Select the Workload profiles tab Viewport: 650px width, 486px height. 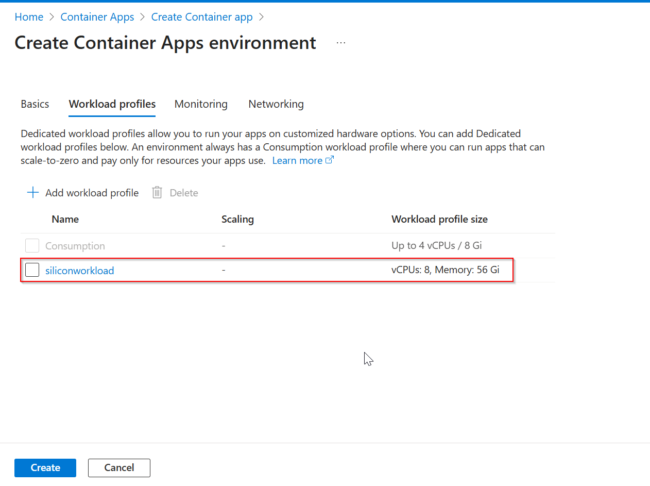112,104
